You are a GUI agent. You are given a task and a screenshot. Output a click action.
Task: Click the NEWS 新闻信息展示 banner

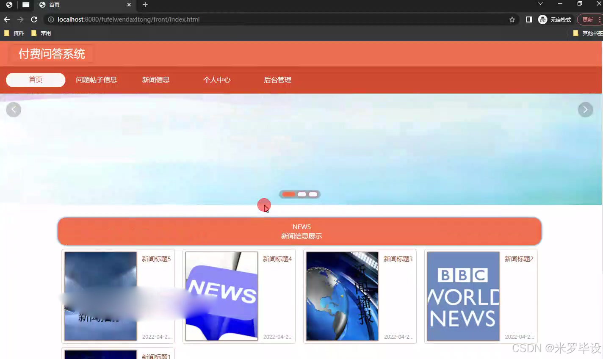pyautogui.click(x=300, y=231)
